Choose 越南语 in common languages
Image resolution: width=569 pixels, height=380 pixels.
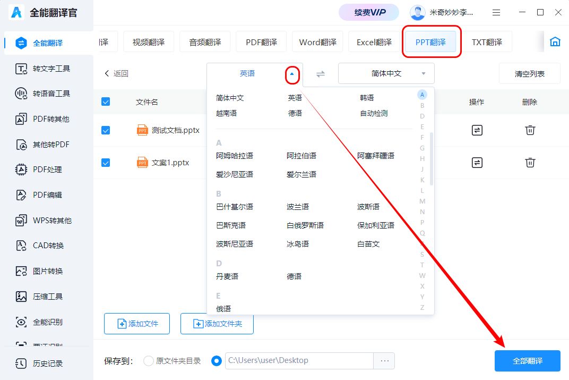(x=226, y=113)
